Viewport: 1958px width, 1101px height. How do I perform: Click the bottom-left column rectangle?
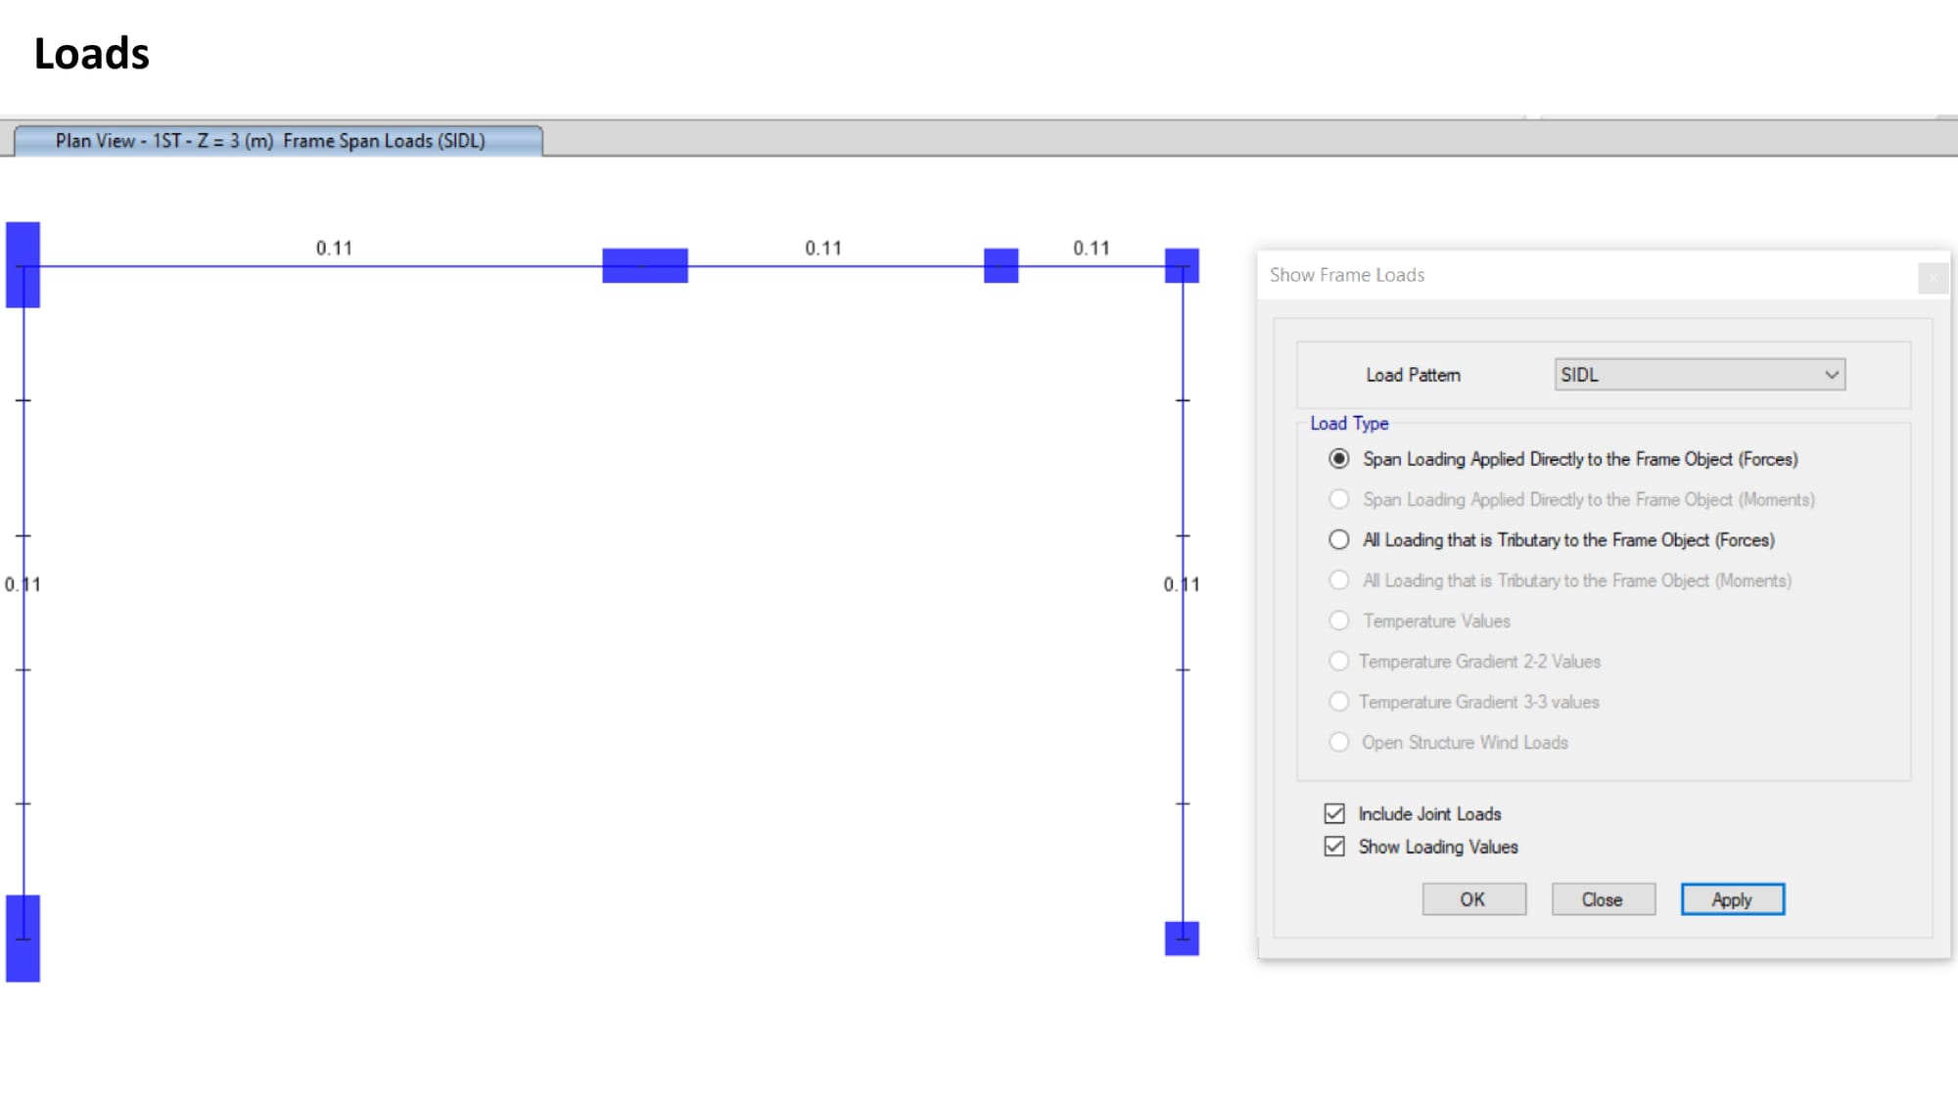23,938
